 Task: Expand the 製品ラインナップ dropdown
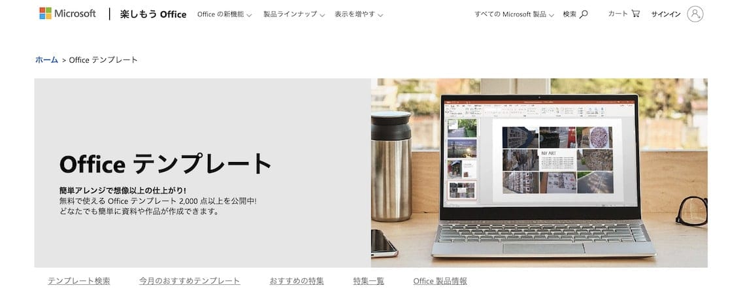click(x=294, y=14)
